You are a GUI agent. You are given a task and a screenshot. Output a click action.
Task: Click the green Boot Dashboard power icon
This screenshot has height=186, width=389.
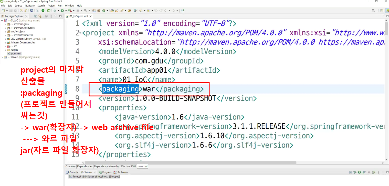coord(43,11)
